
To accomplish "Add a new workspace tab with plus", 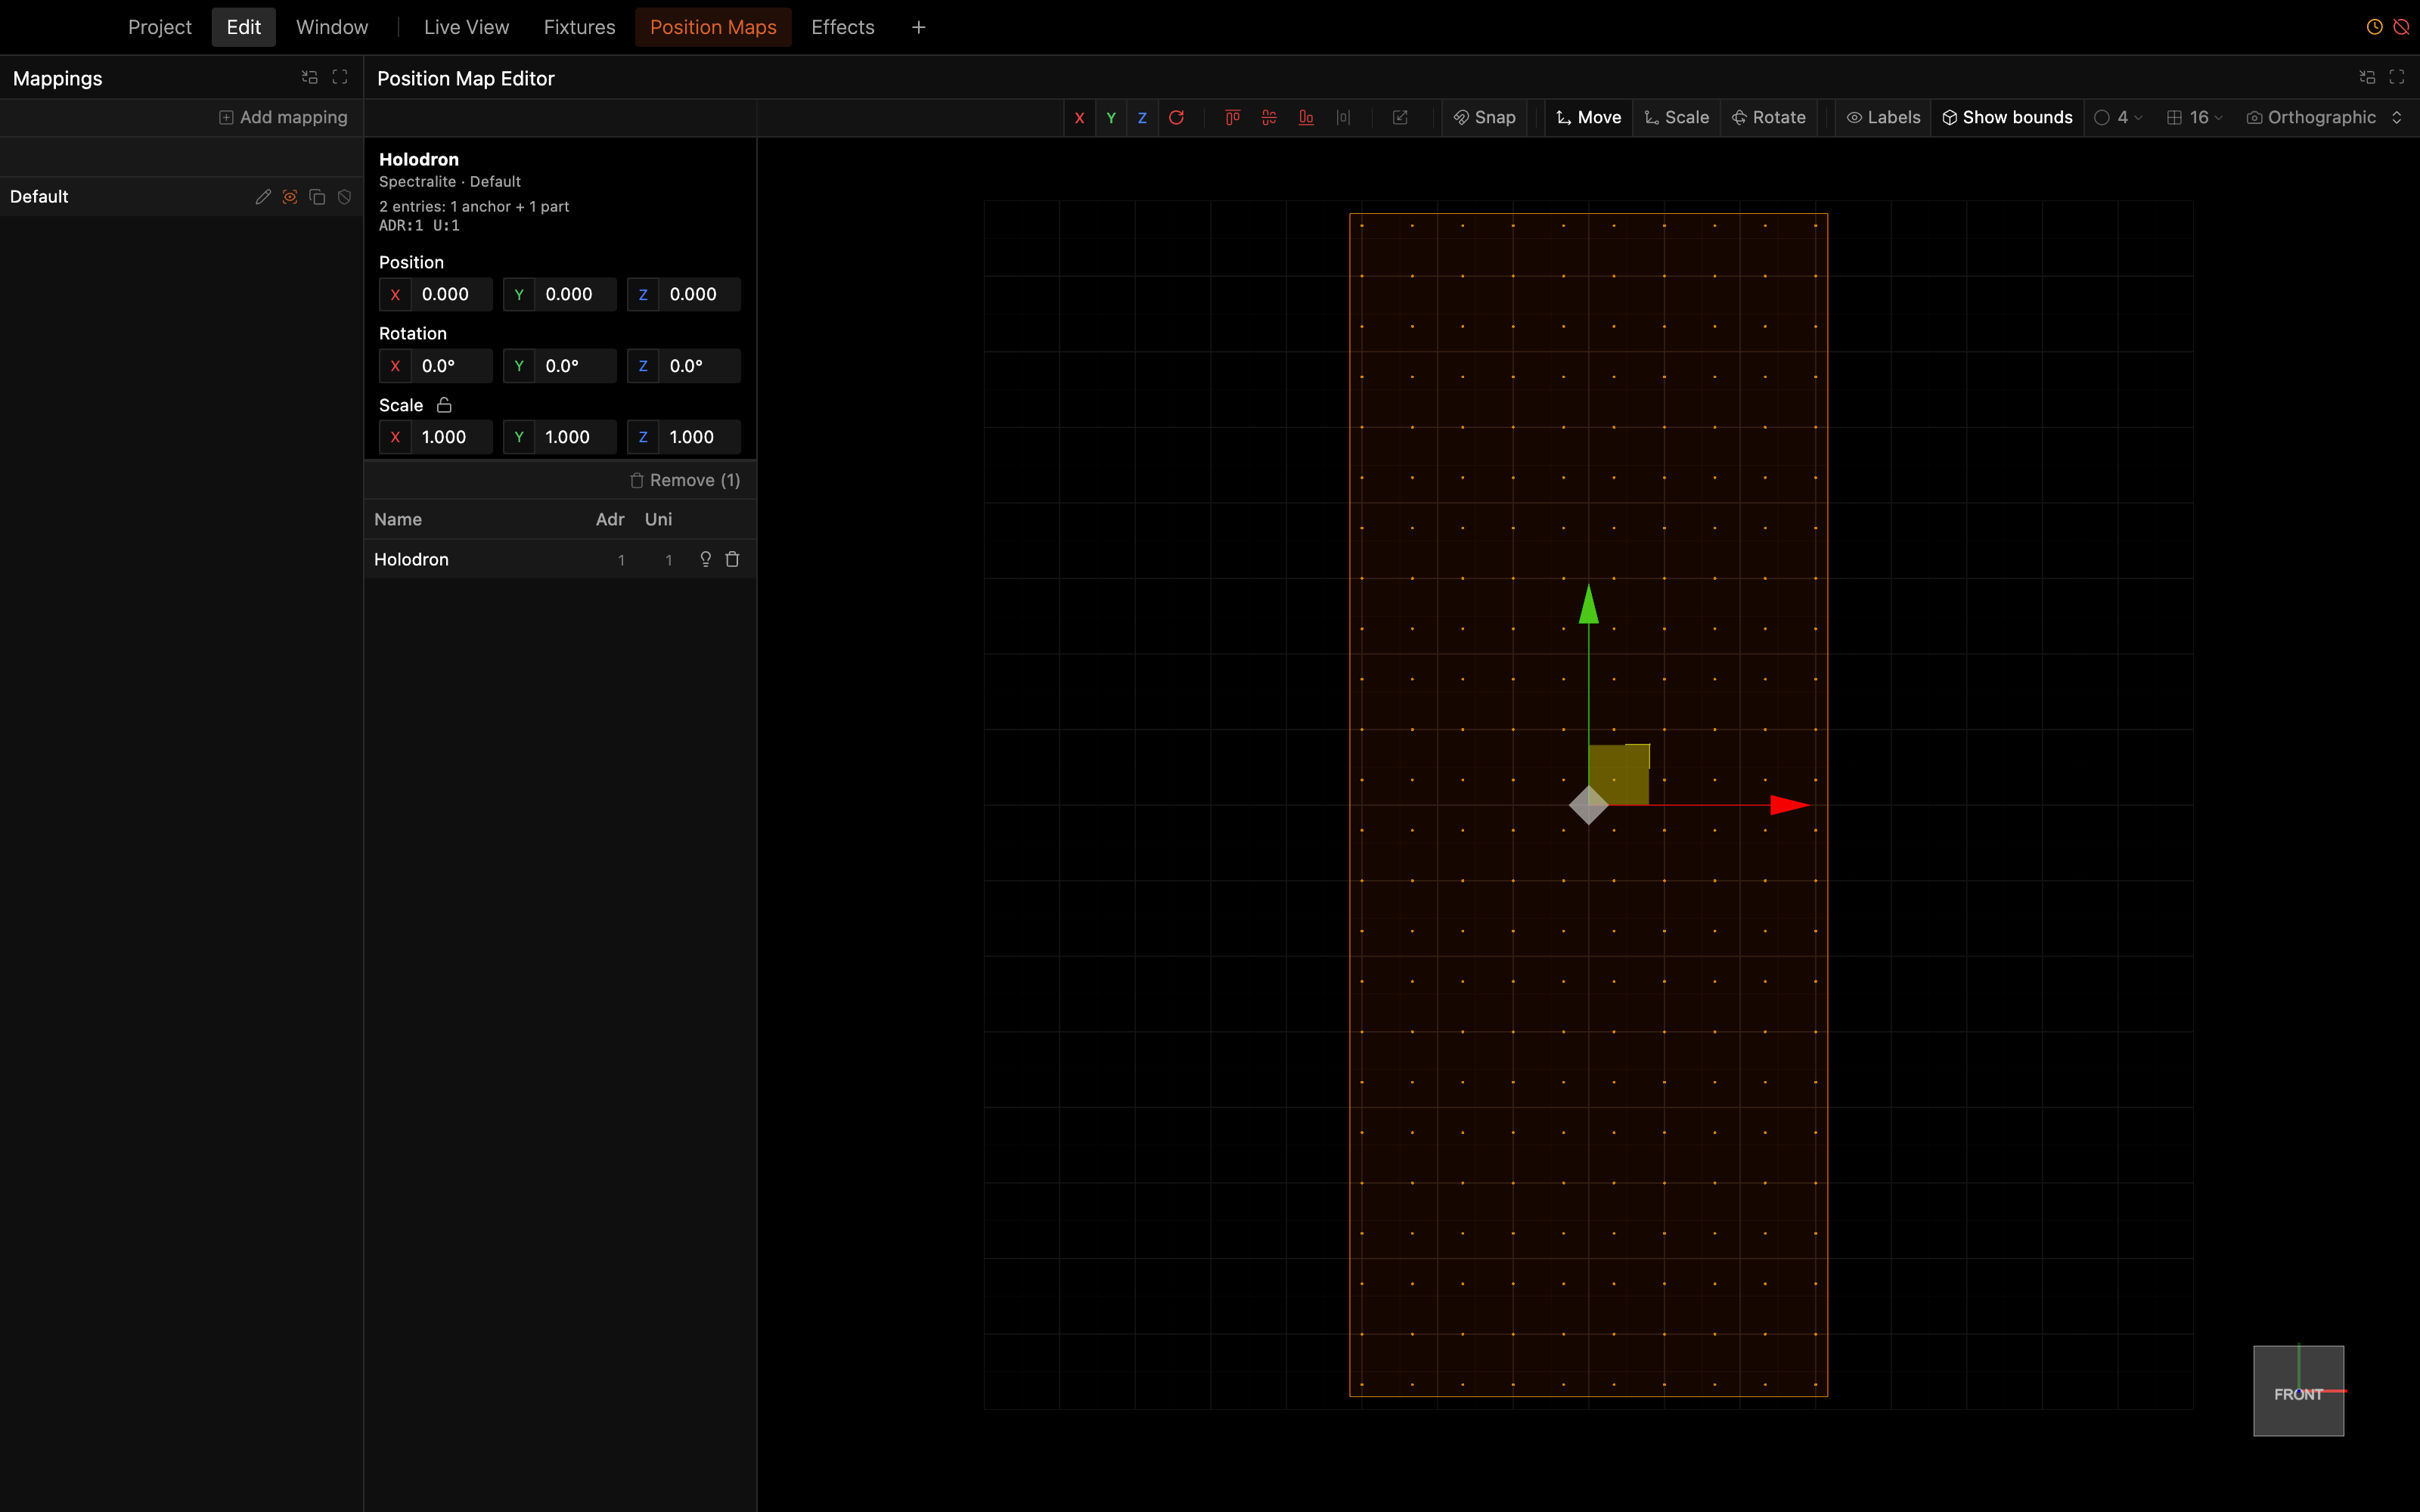I will (x=918, y=27).
